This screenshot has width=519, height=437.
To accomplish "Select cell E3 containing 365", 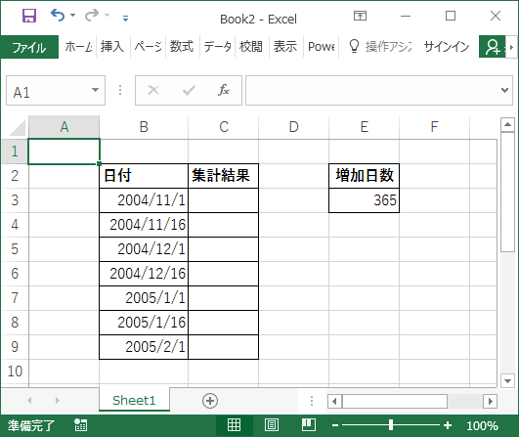I will [365, 200].
